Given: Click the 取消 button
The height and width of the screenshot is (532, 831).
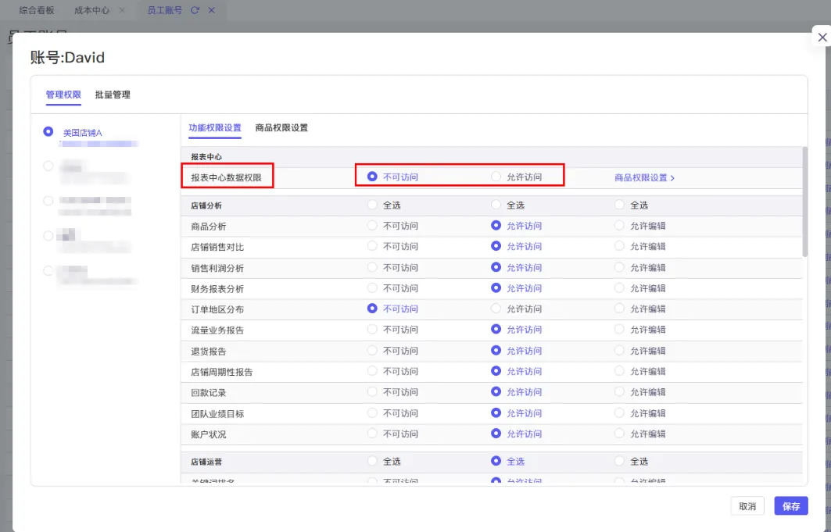Looking at the screenshot, I should tap(747, 506).
